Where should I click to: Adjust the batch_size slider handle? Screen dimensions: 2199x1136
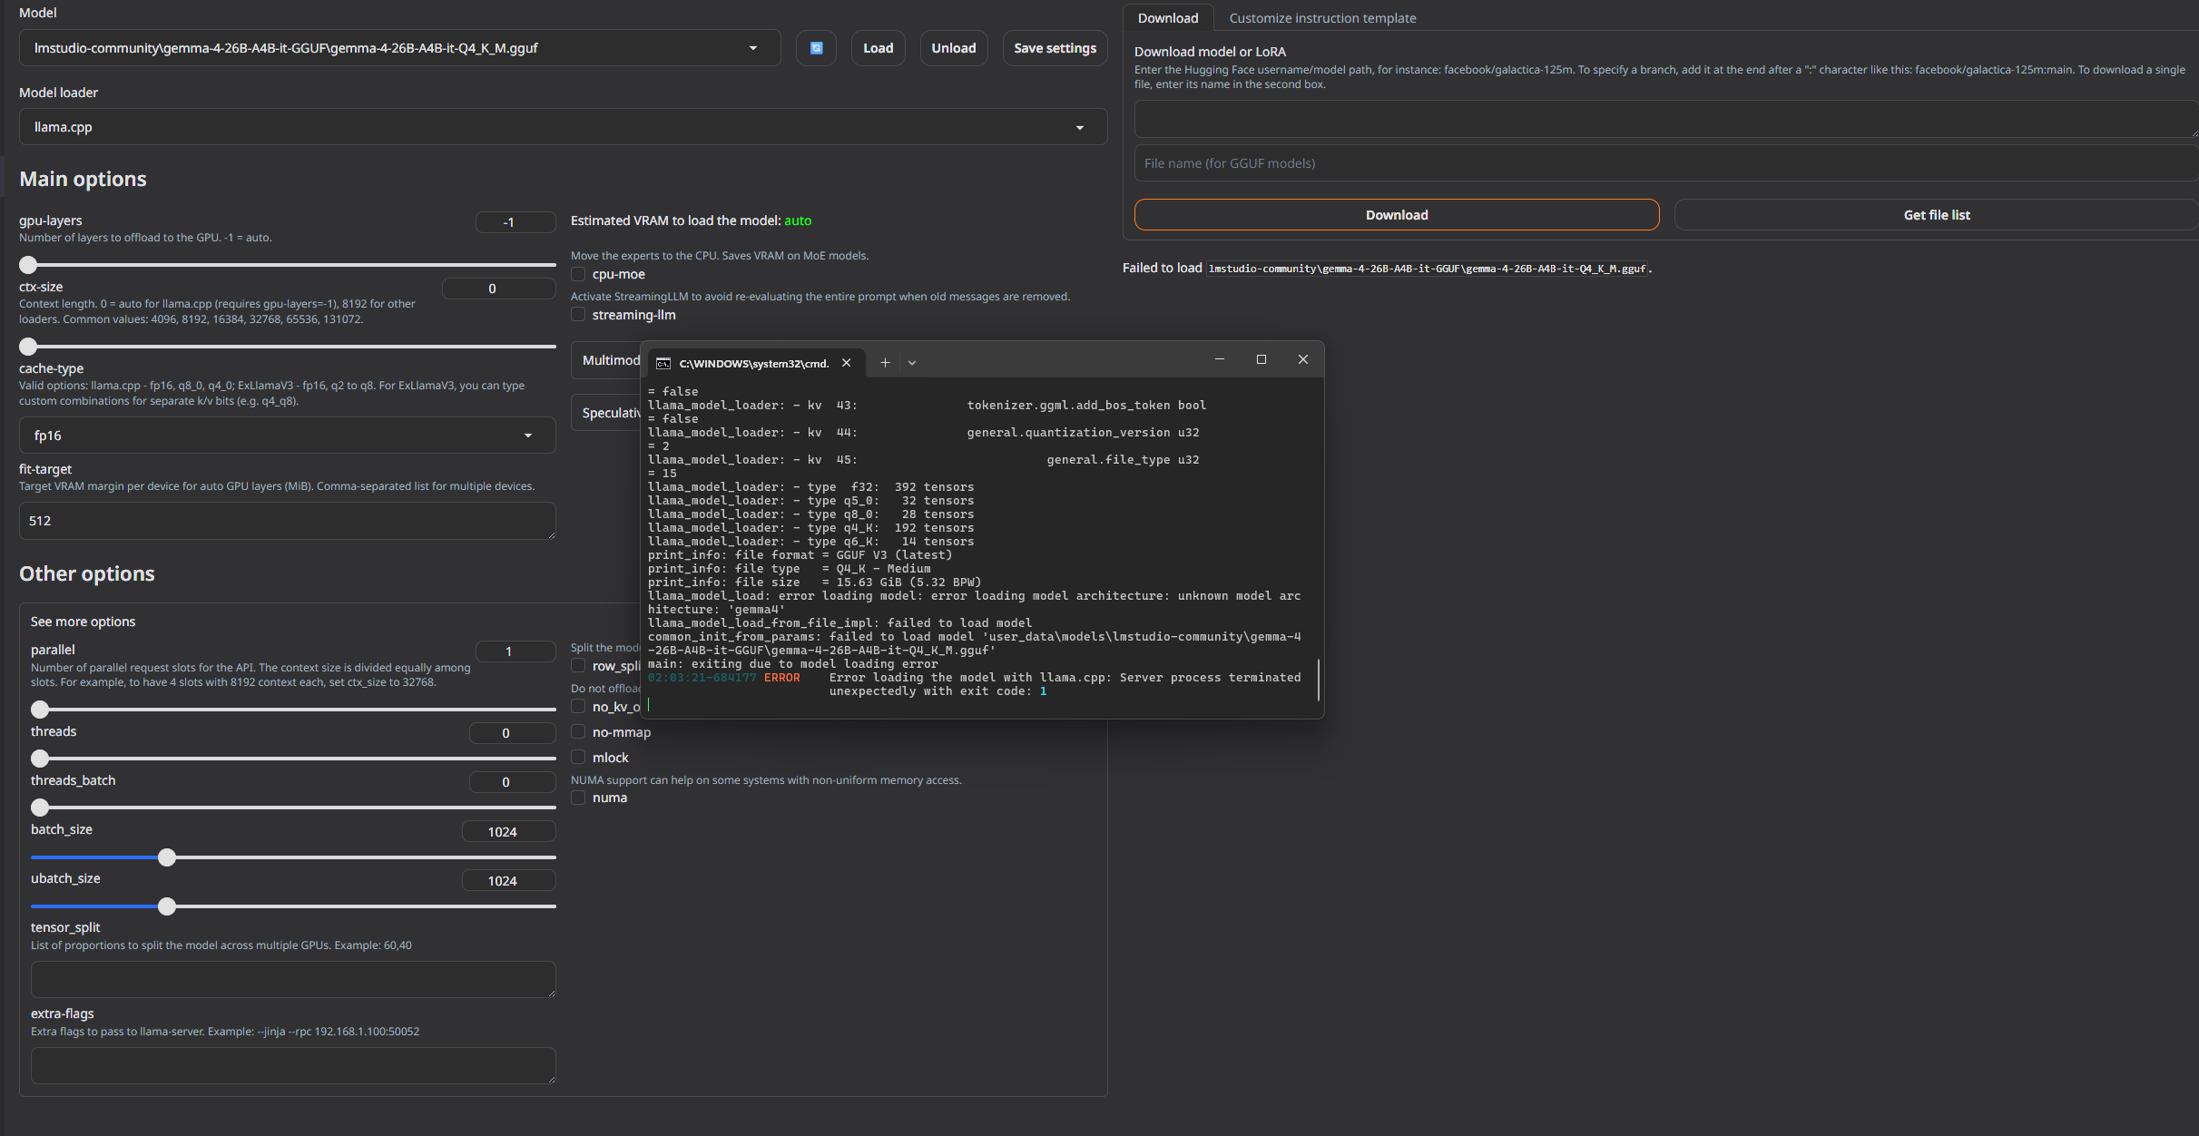click(x=167, y=857)
